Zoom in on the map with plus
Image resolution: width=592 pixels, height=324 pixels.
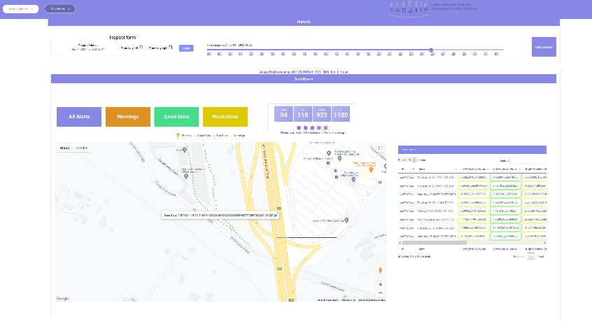click(380, 284)
